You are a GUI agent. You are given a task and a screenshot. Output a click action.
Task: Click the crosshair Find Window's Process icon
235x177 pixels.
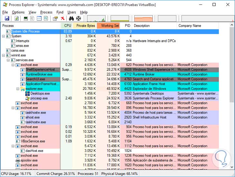pyautogui.click(x=79, y=18)
